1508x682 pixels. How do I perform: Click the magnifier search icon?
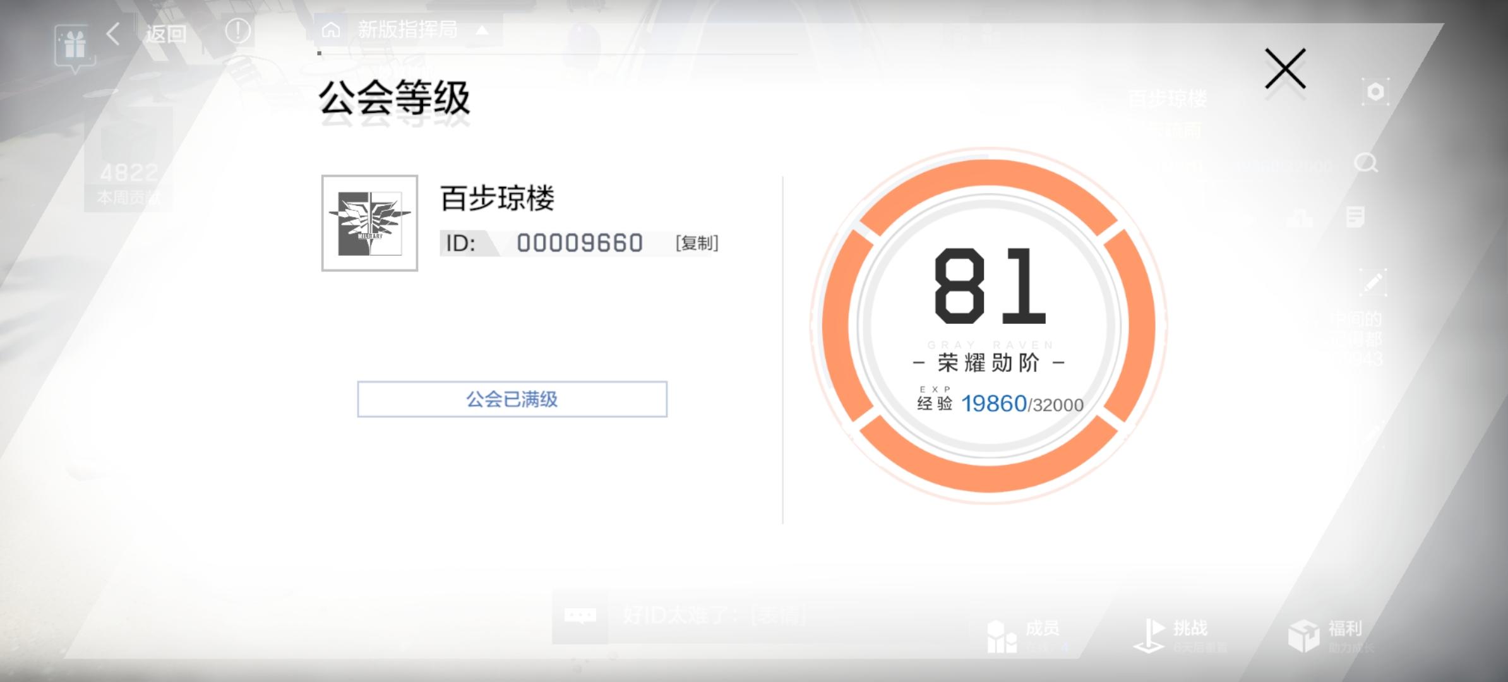point(1366,164)
